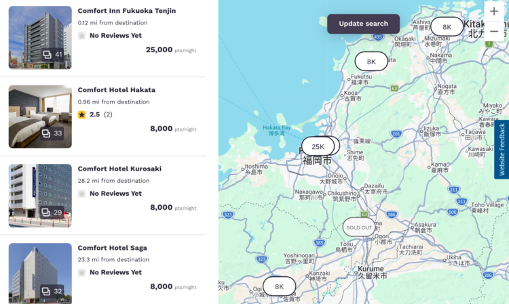
Task: Click 28.2 mi from destination text
Action: pos(113,181)
